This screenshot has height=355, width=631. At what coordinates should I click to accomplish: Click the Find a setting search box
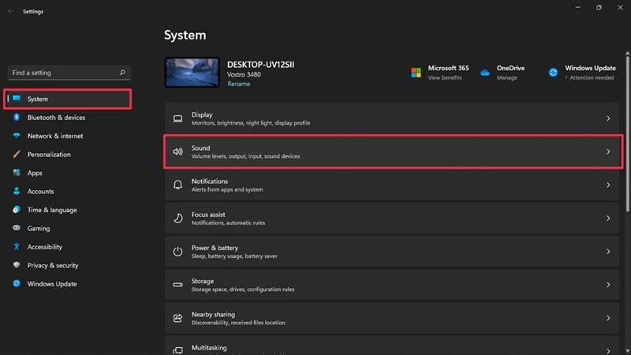pyautogui.click(x=63, y=73)
